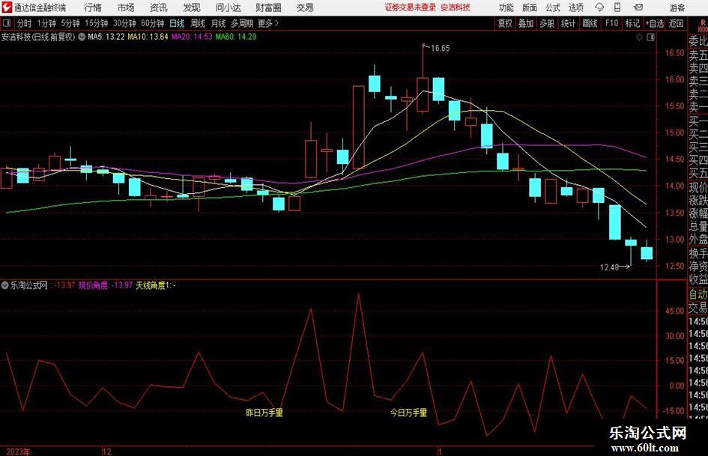This screenshot has width=708, height=456.
Task: Click the red R 1000 icon
Action: (703, 25)
